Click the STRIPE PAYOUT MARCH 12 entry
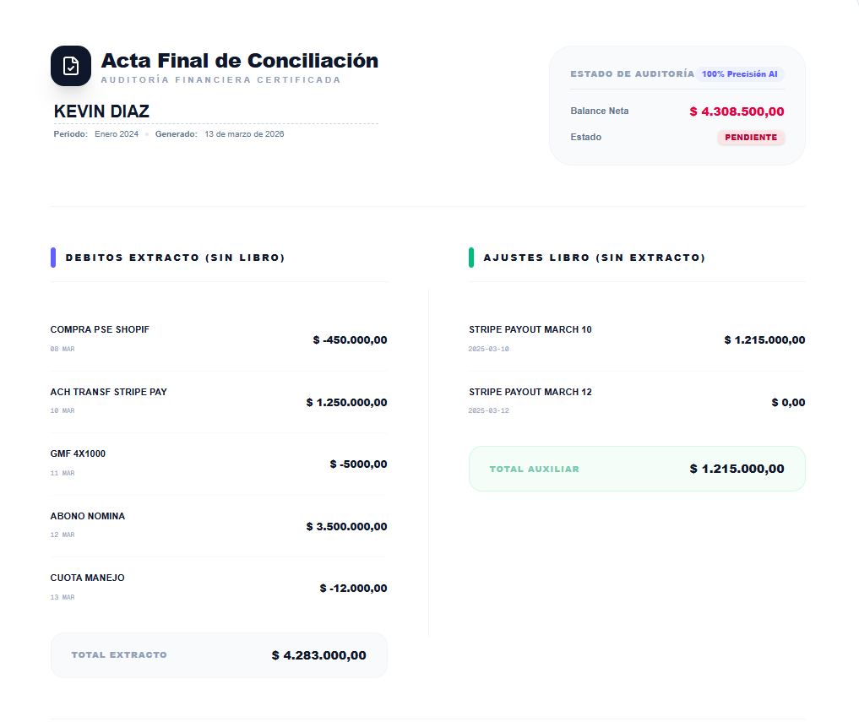The height and width of the screenshot is (722, 859). pos(637,401)
